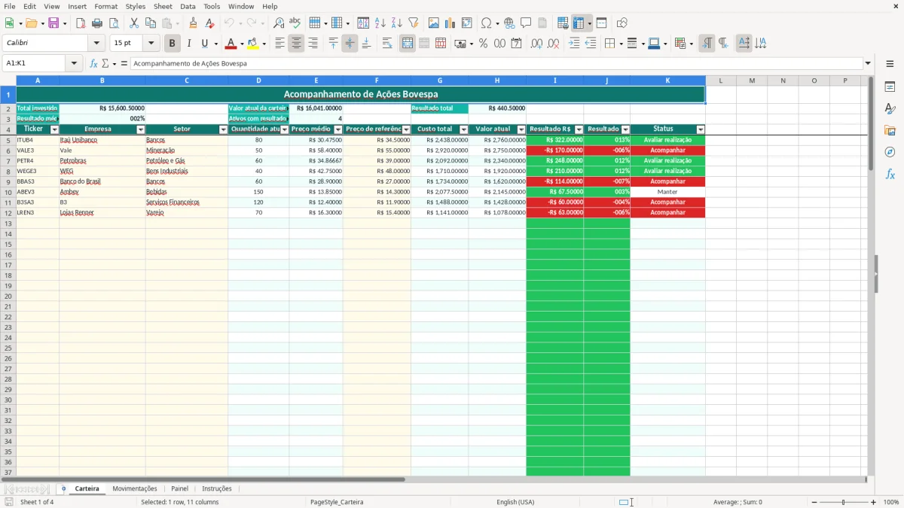Toggle Center Vertically alignment

tap(350, 44)
